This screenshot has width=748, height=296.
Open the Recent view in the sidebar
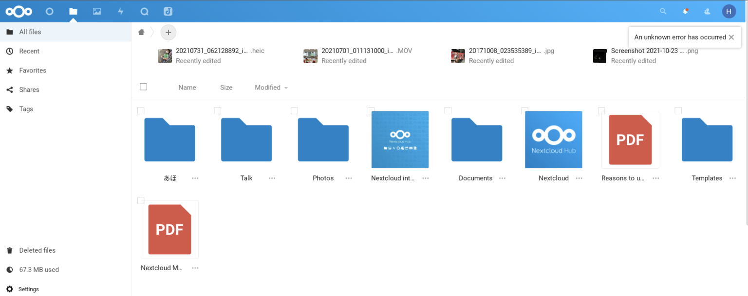pos(30,51)
